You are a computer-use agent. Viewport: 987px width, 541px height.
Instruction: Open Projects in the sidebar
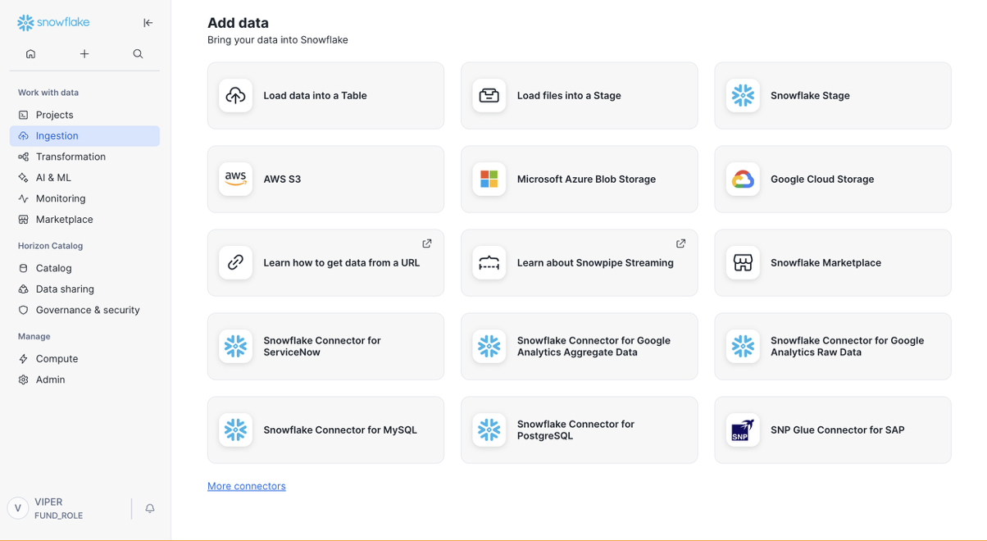pyautogui.click(x=84, y=115)
